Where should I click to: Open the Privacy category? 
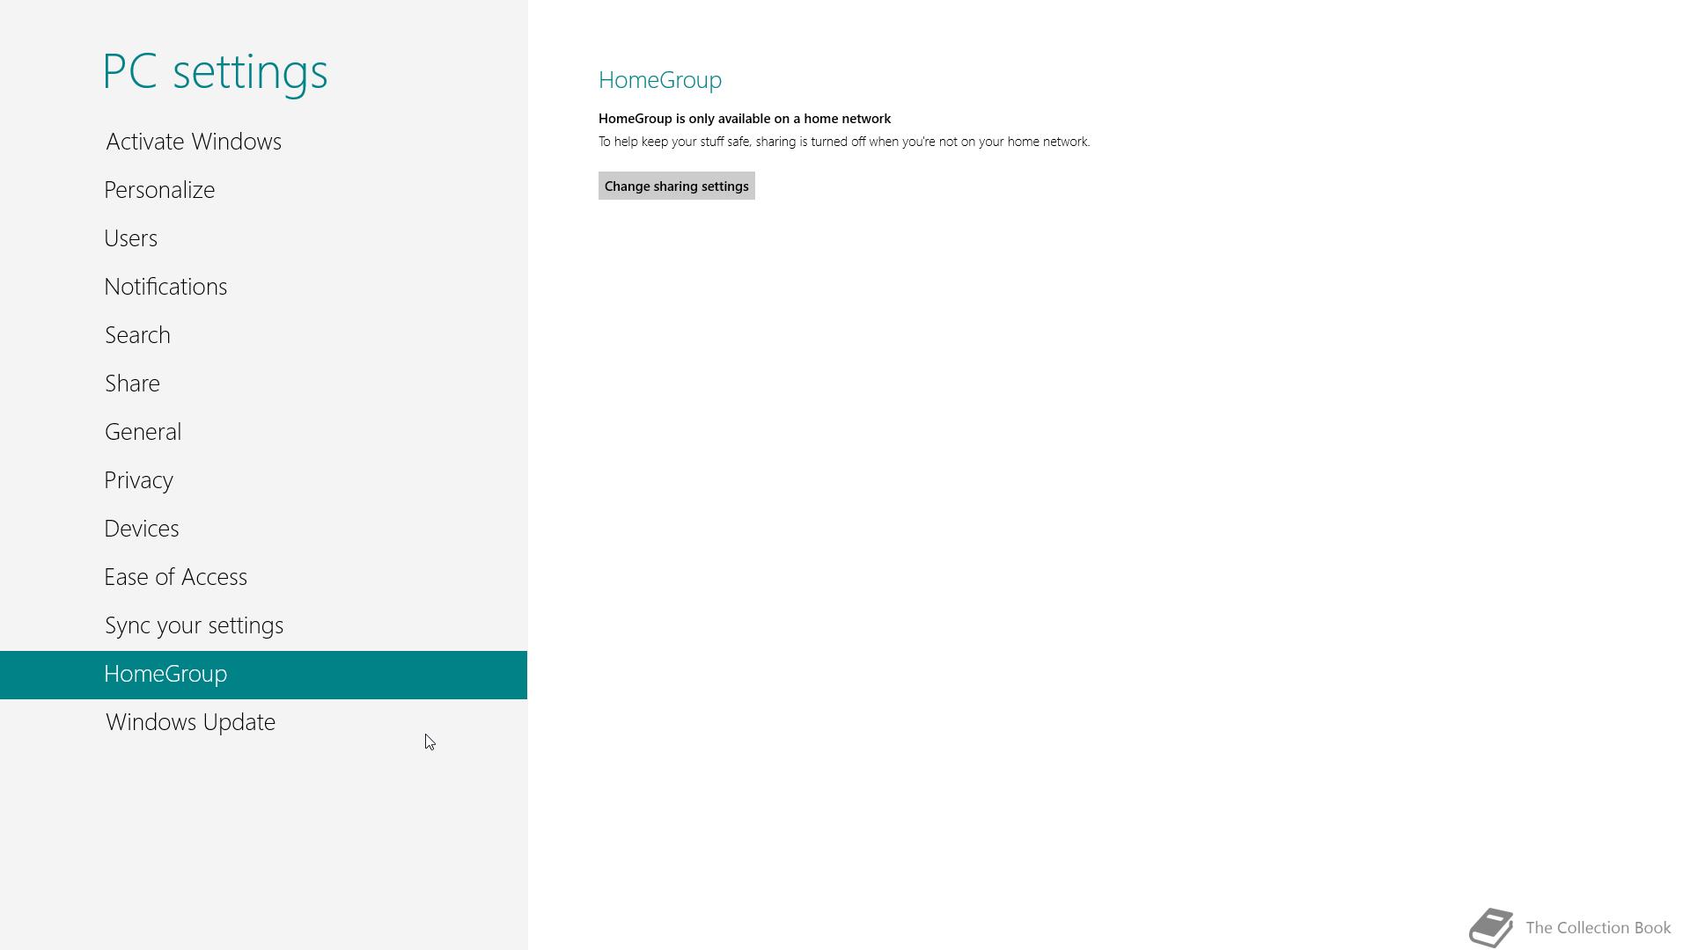(138, 480)
